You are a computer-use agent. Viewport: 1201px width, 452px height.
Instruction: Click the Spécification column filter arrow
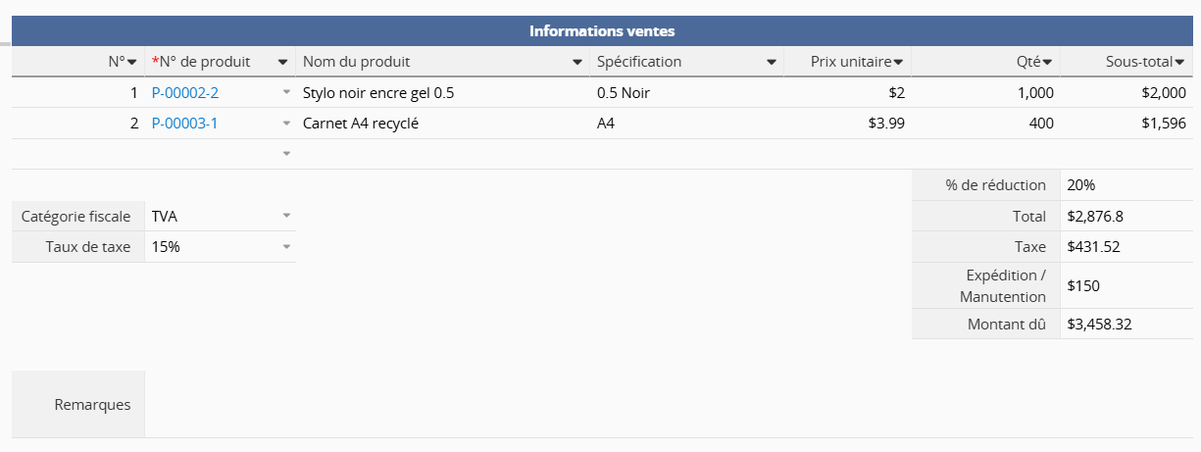point(772,63)
